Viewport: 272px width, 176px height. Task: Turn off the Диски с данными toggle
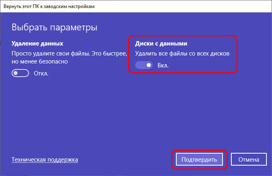(x=144, y=65)
